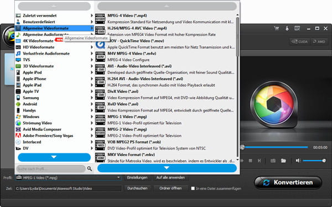This screenshot has width=332, height=207.
Task: Expand the Interlaced submenu arrow
Action: tap(92, 142)
